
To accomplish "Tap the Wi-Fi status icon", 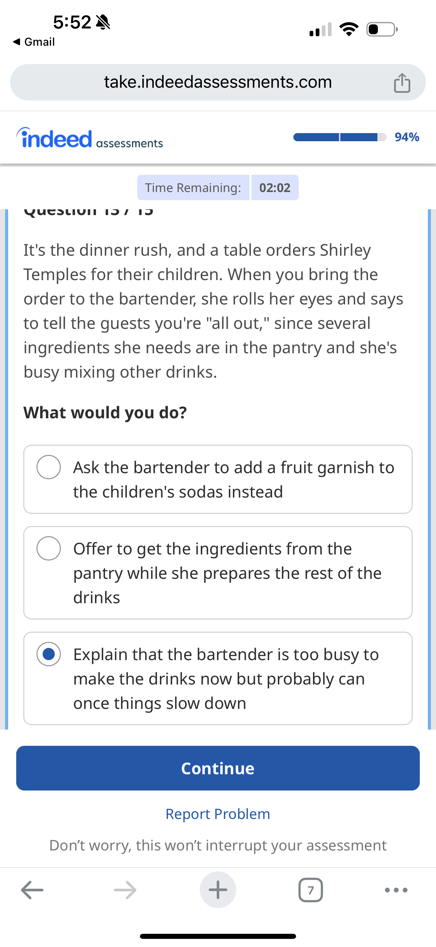I will pos(349,29).
